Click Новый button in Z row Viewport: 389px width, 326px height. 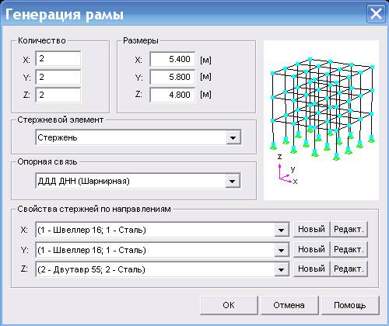(311, 269)
